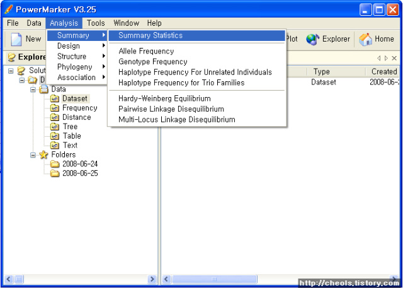Click the Home house toolbar icon
The width and height of the screenshot is (403, 288).
pyautogui.click(x=365, y=39)
